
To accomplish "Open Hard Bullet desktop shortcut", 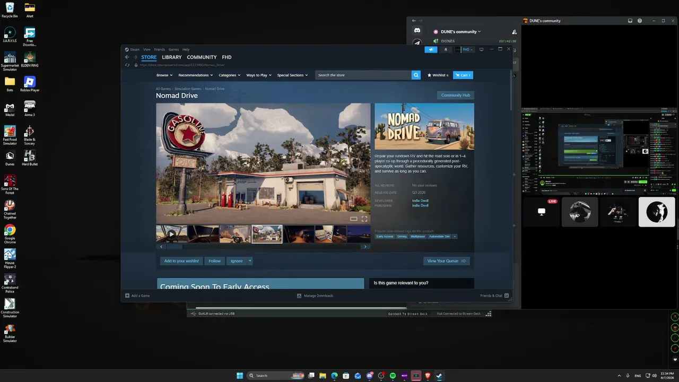I will 30,158.
